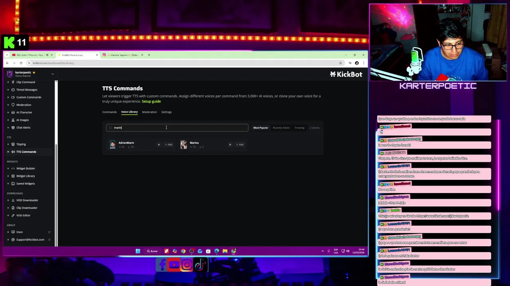
Task: Open the Setup guide link
Action: tap(151, 101)
